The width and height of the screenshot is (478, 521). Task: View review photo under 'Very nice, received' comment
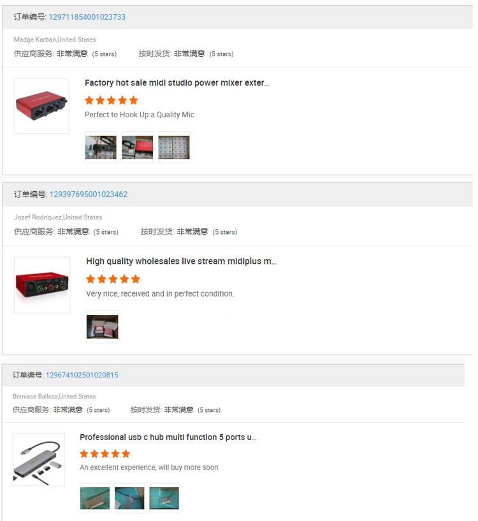tap(103, 327)
